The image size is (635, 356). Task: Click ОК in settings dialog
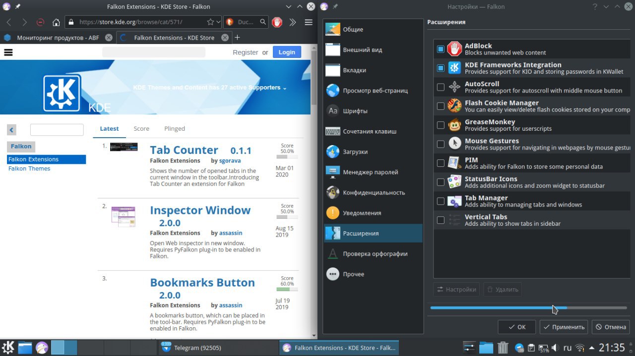tap(517, 327)
